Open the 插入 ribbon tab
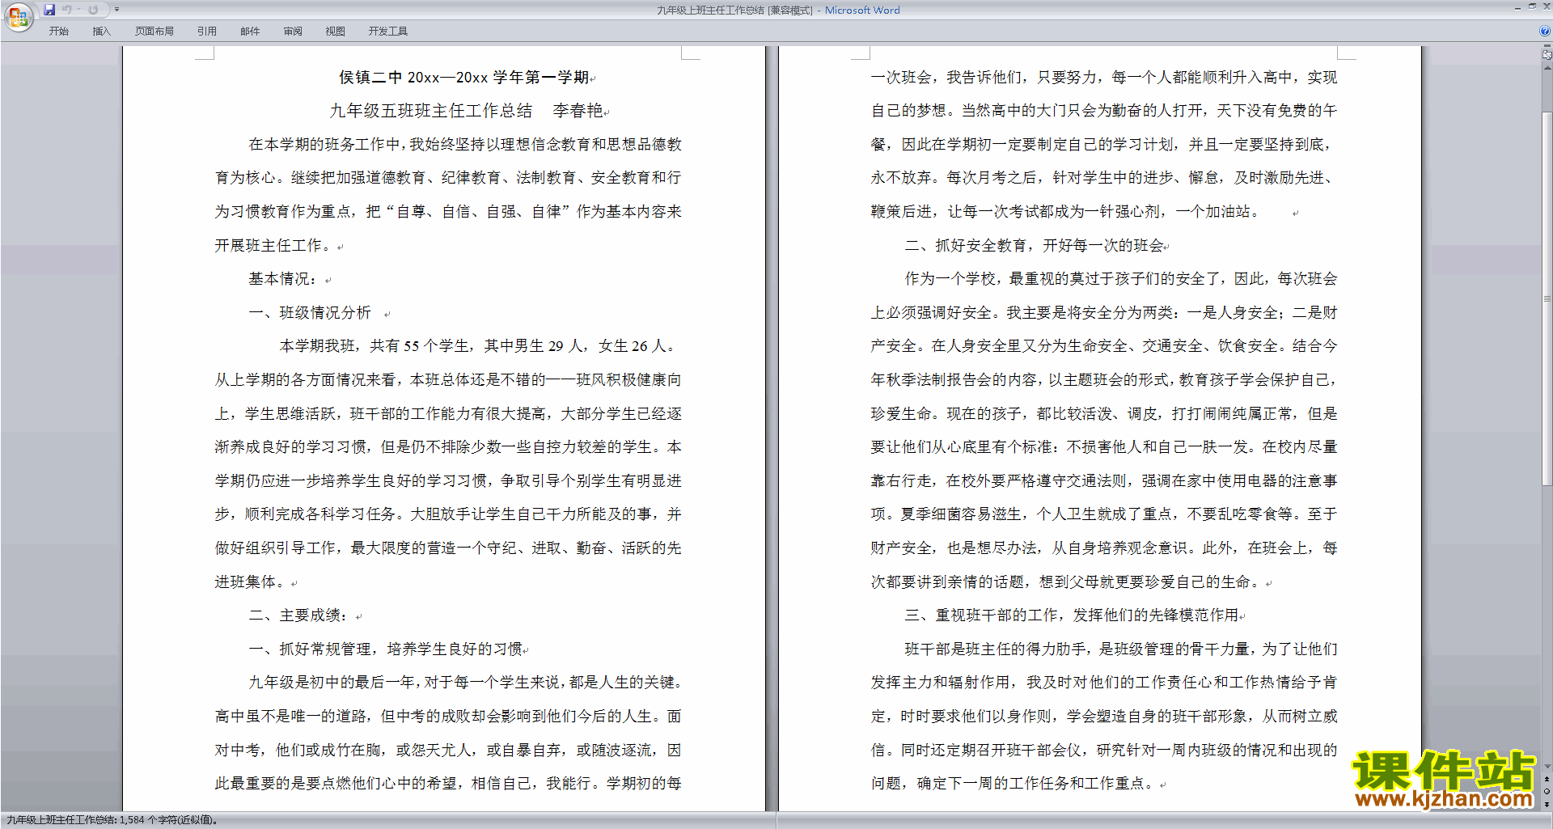Viewport: 1553px width, 829px height. tap(101, 32)
